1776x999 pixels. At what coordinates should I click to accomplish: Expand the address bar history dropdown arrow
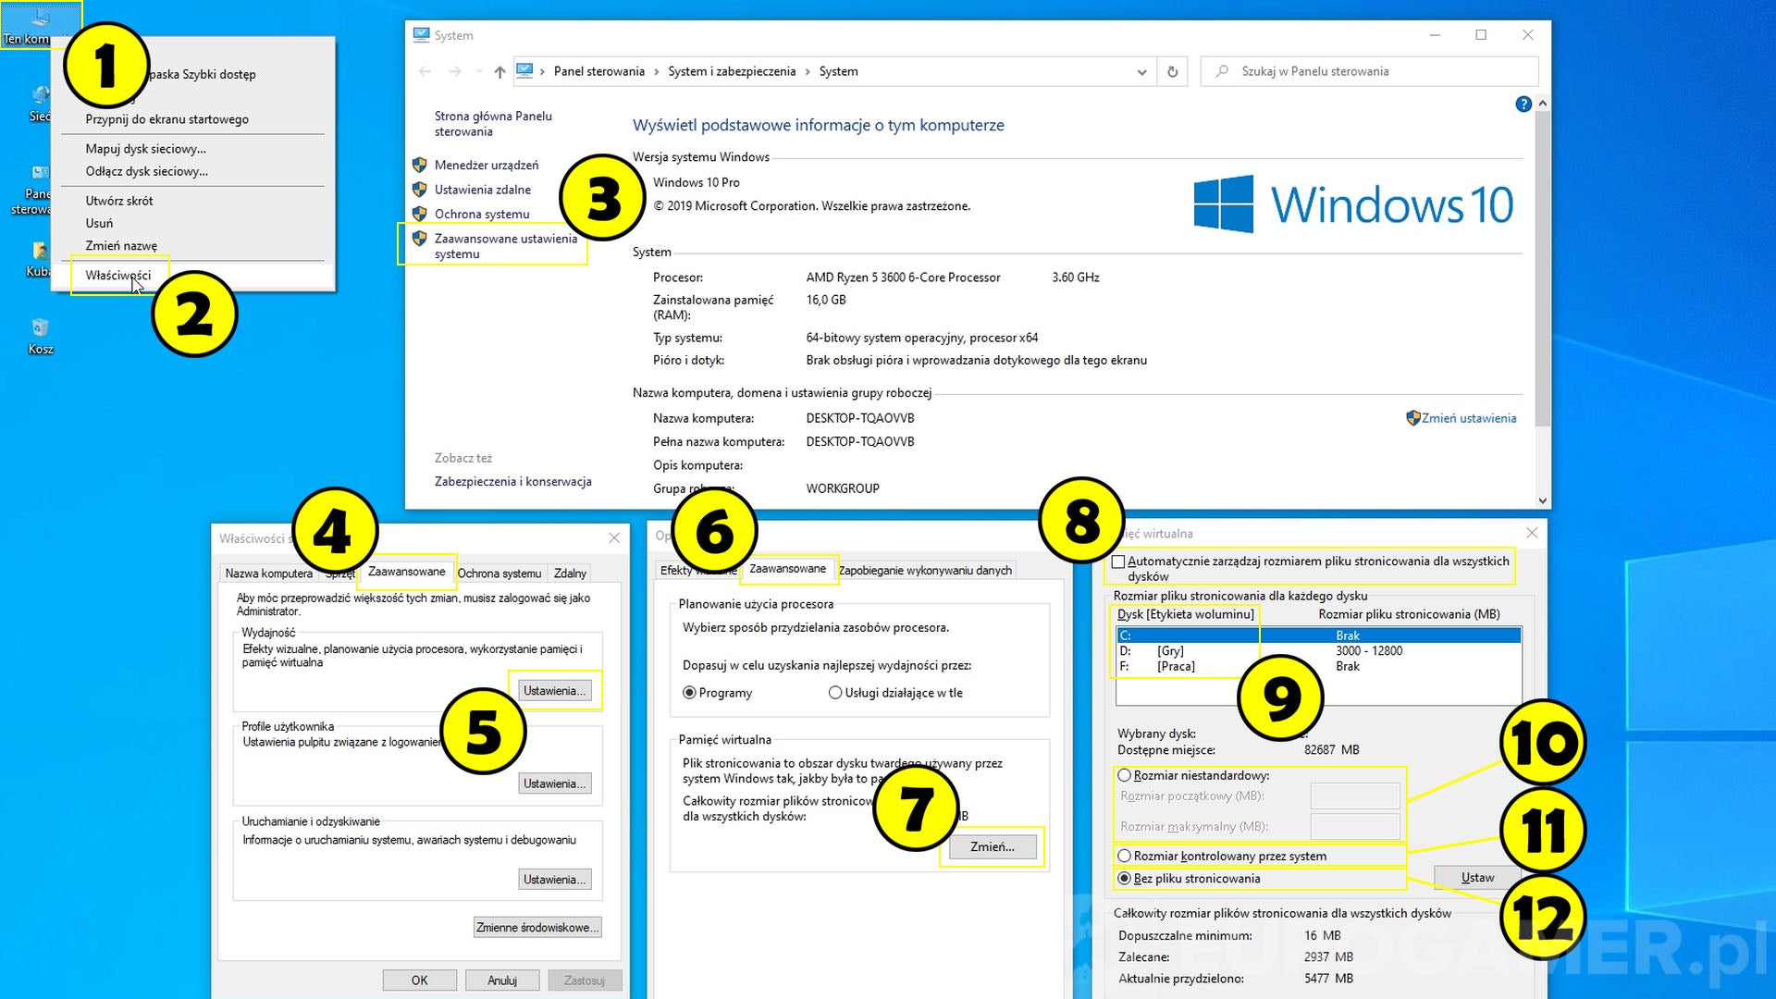[1141, 71]
